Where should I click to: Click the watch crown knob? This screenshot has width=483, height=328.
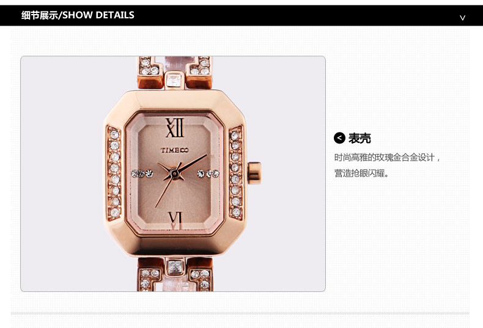[255, 173]
